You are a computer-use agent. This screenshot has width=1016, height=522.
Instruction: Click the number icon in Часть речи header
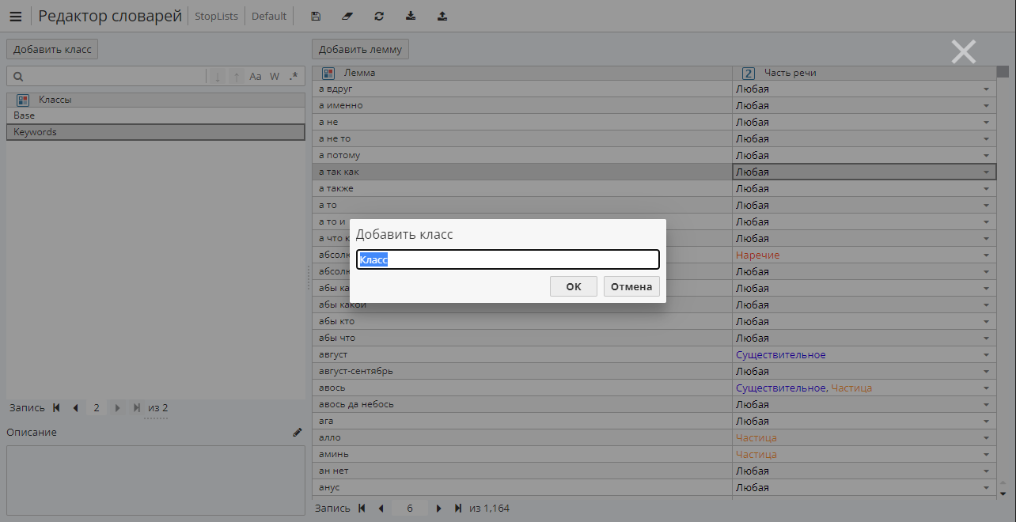(748, 73)
